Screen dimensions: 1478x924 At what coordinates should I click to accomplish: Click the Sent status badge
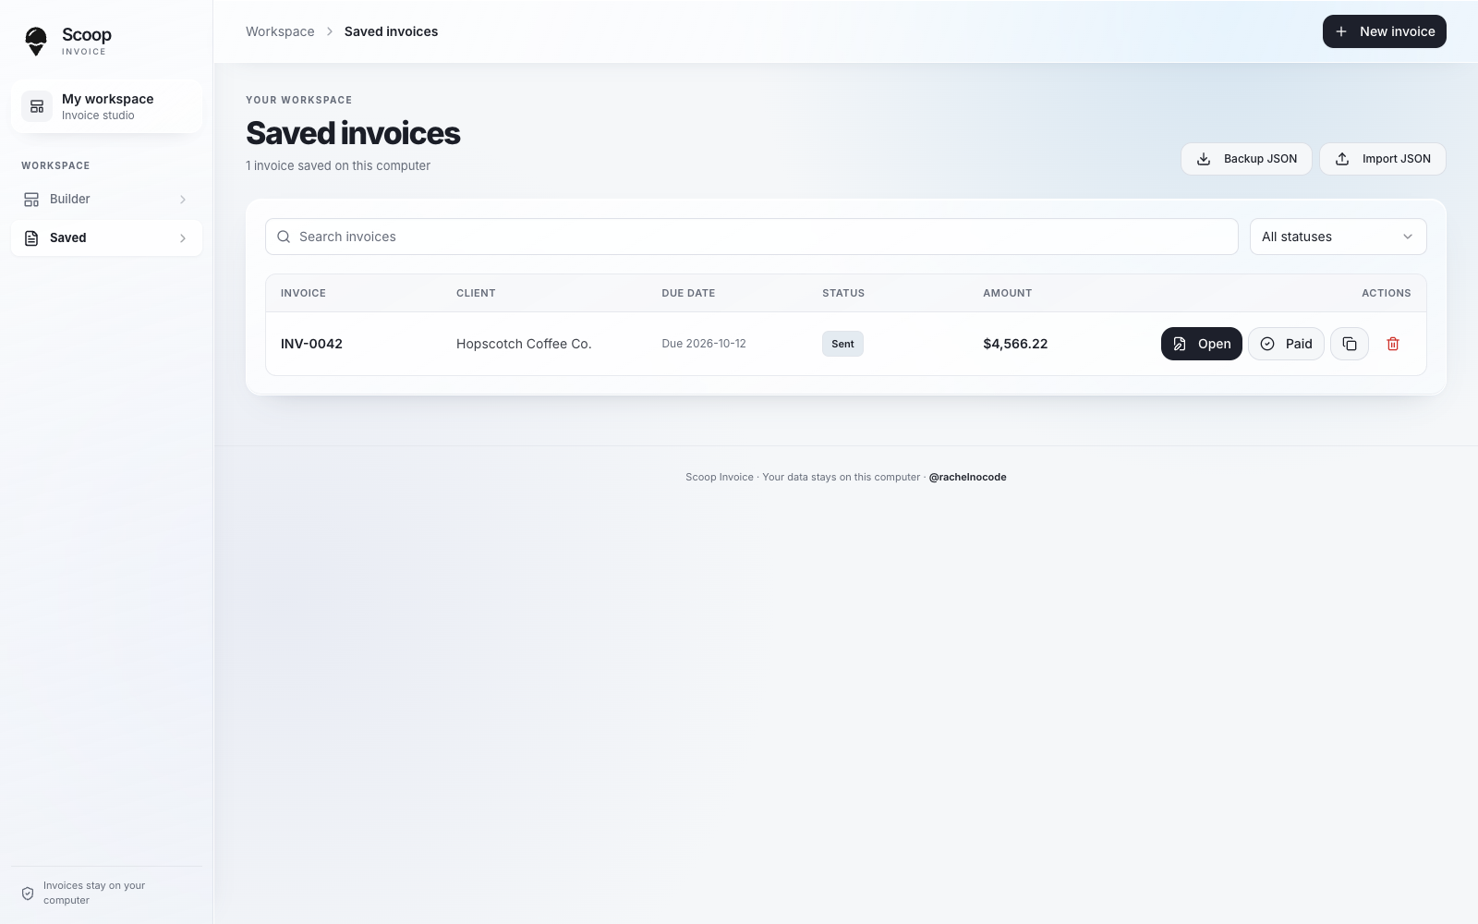842,344
